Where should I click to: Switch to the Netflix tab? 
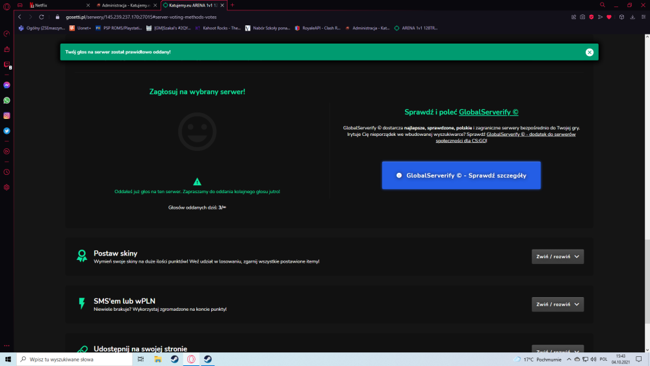point(59,5)
